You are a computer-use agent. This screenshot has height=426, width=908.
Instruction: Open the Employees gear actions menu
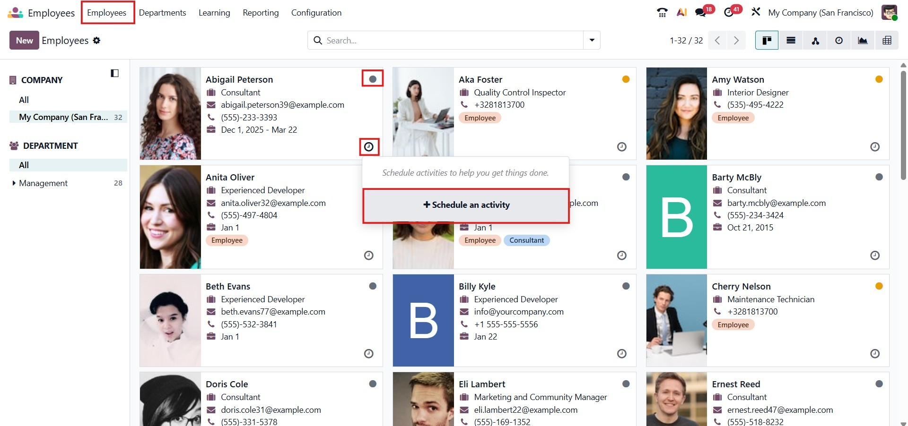click(96, 41)
